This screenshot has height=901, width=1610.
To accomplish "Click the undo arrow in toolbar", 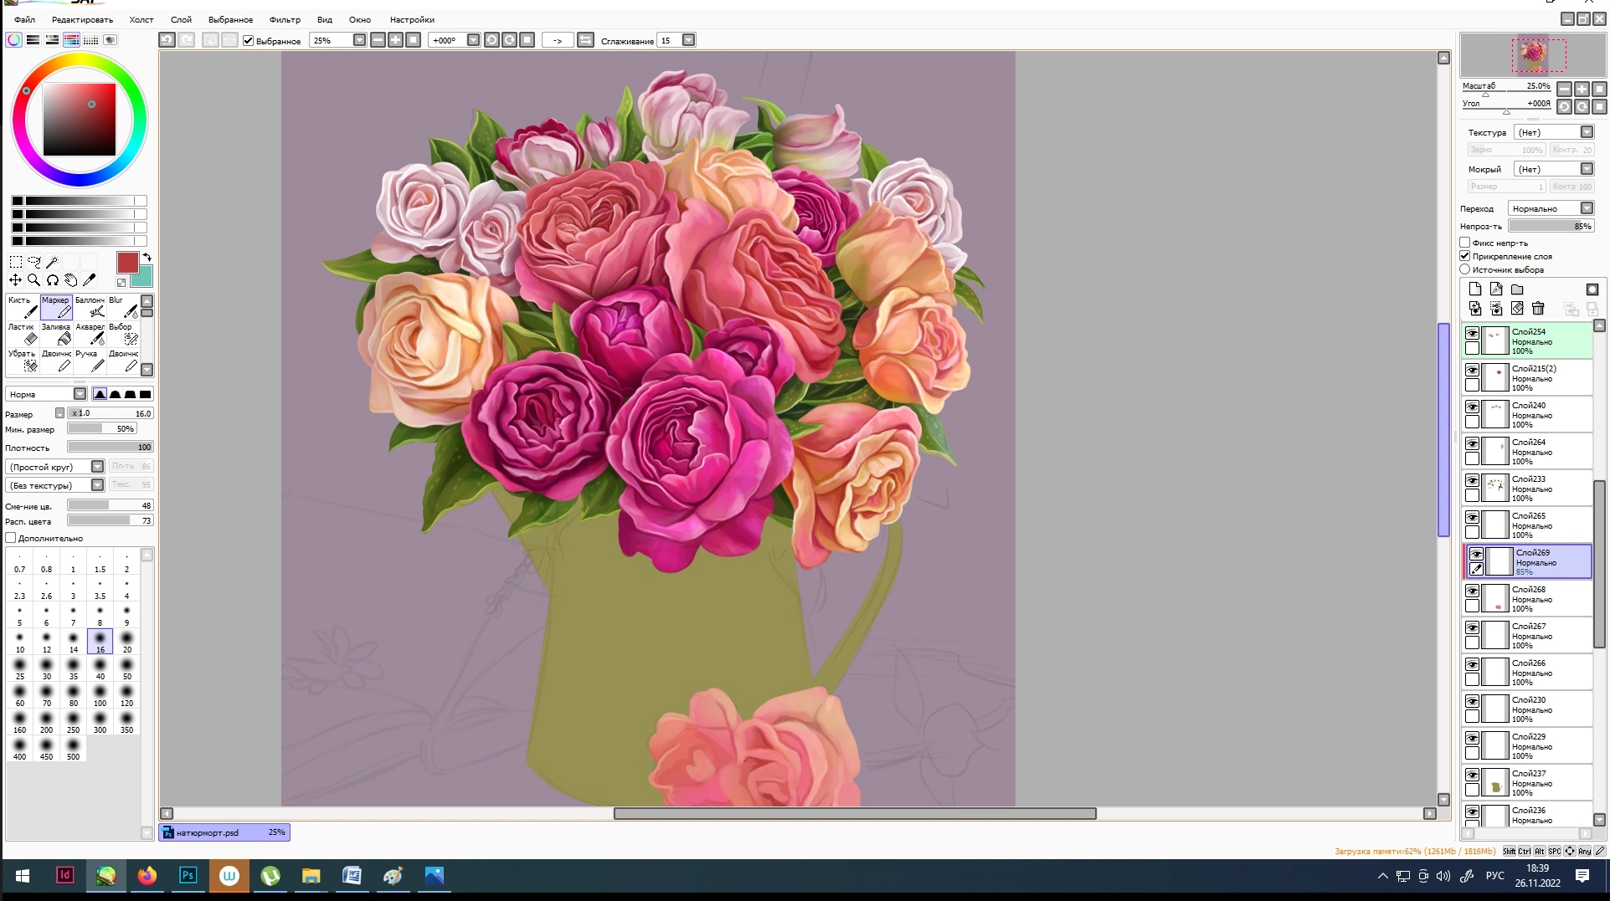I will [167, 40].
